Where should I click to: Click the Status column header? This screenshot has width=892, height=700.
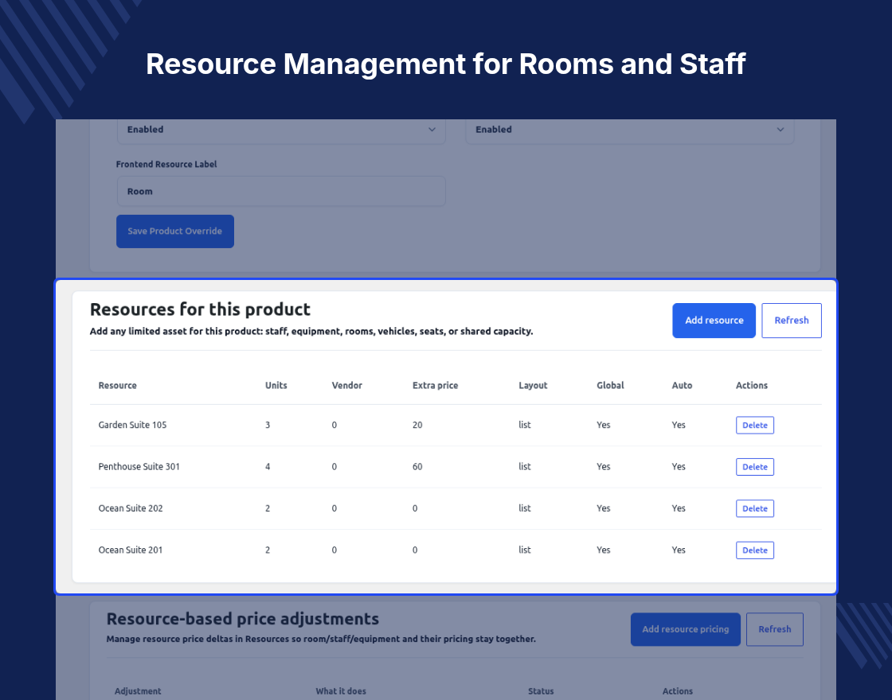coord(541,691)
